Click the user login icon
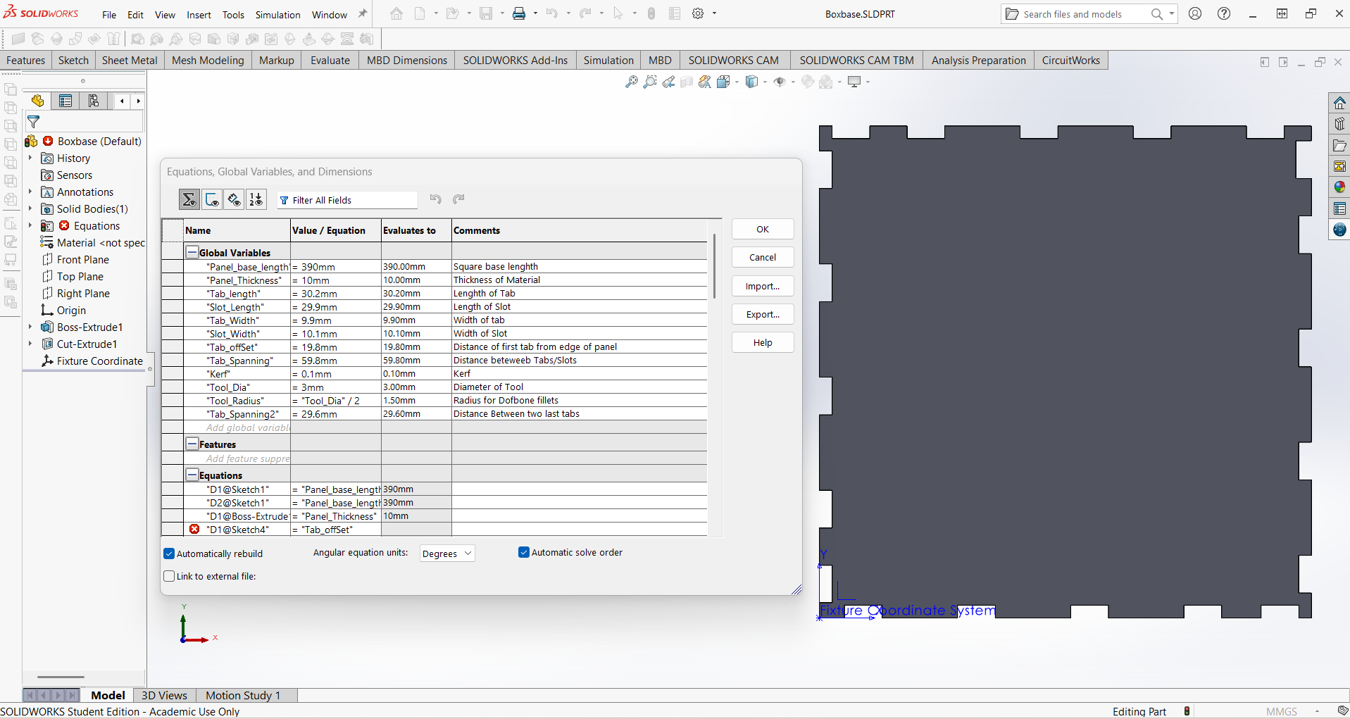 (1195, 13)
